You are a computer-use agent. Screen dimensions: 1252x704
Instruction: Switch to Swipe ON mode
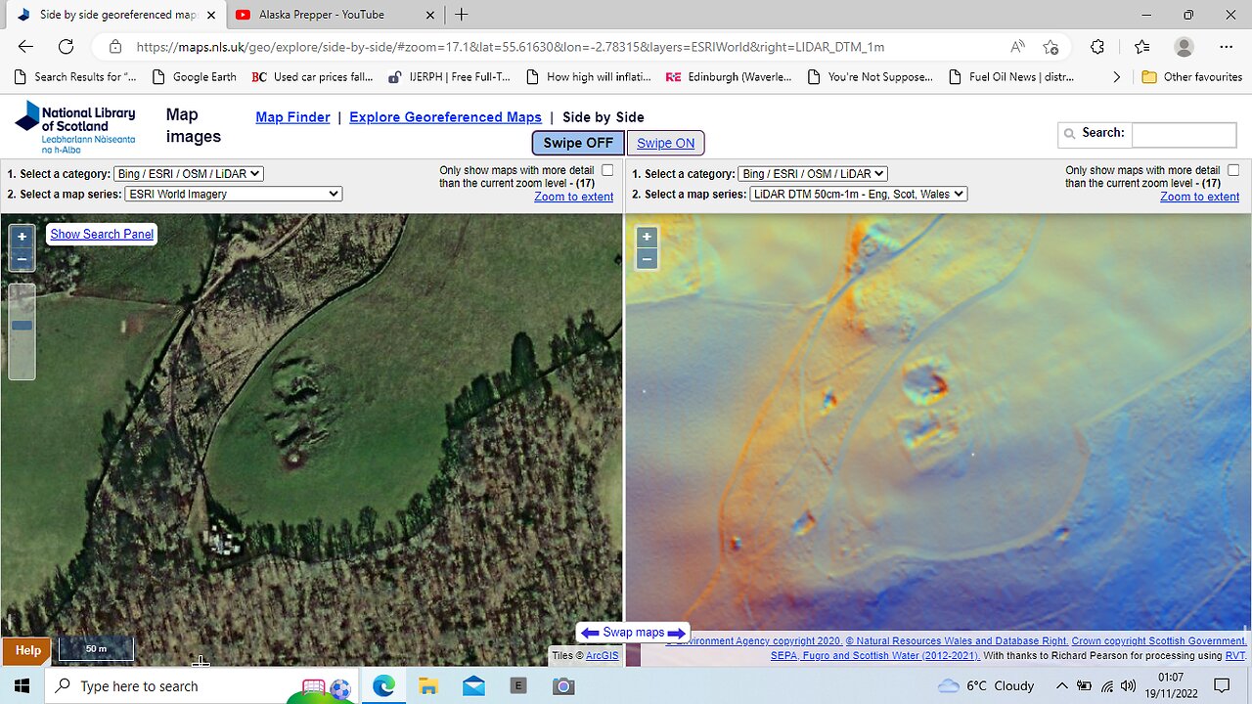(x=665, y=143)
